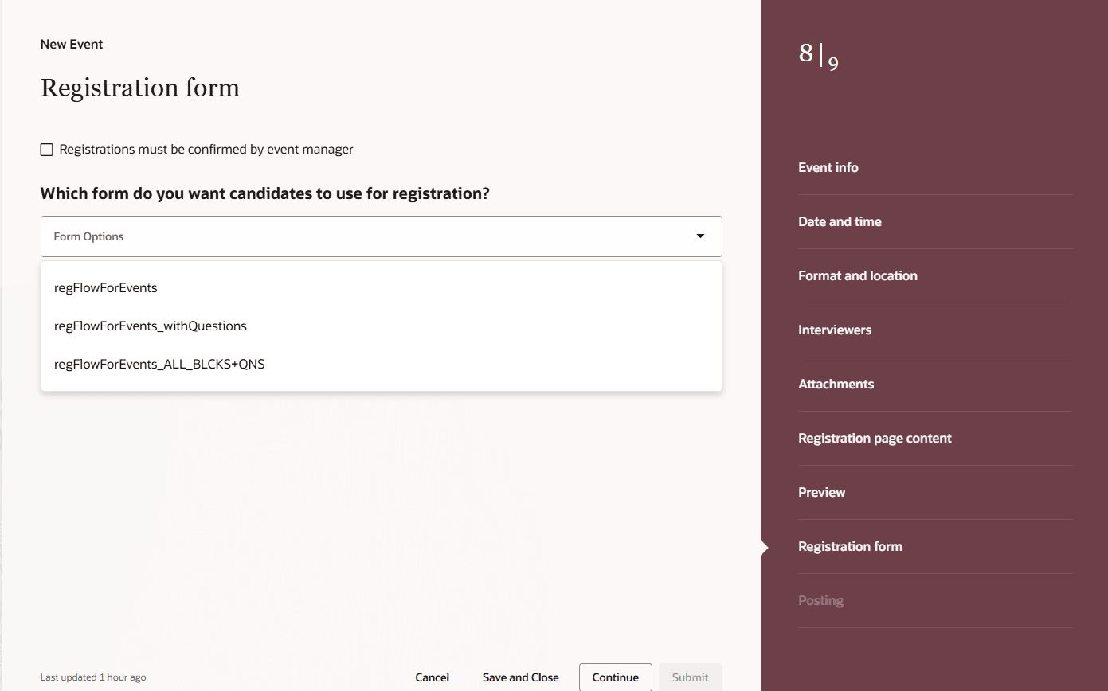This screenshot has width=1108, height=691.
Task: Collapse the Form Options dropdown arrow
Action: (700, 236)
